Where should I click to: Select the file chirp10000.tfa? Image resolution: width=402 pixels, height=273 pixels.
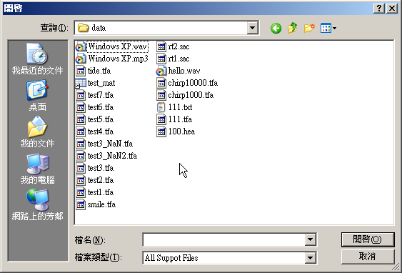tap(187, 83)
